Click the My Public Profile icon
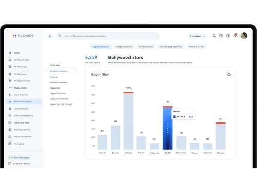Image resolution: width=257 pixels, height=193 pixels. click(x=10, y=60)
